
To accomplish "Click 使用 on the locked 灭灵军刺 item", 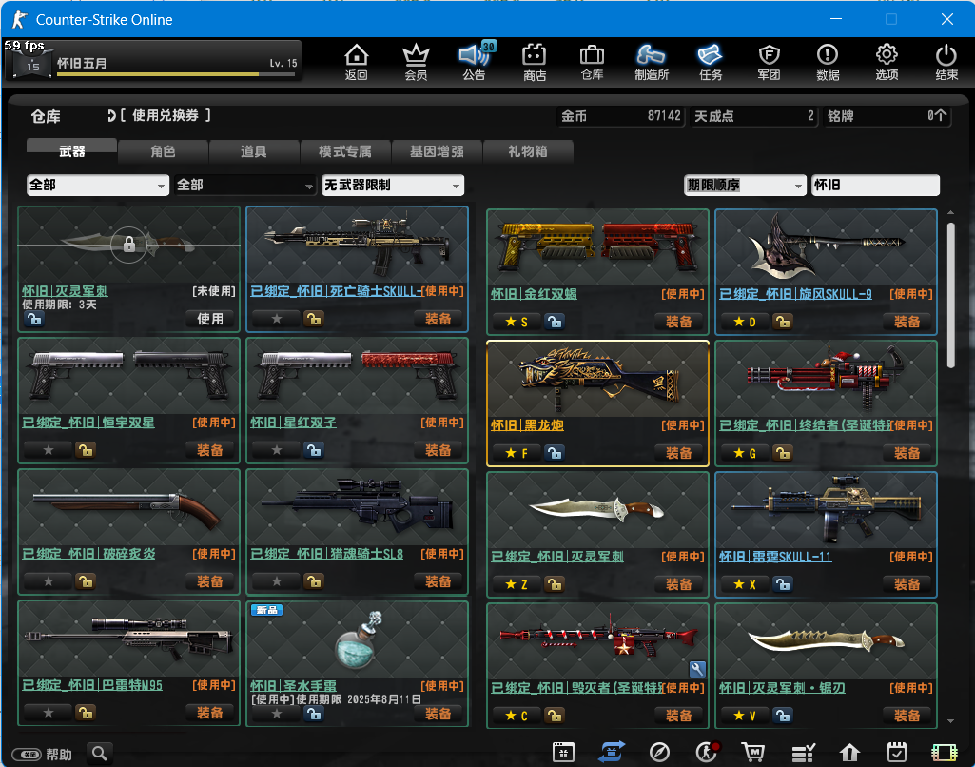I will tap(210, 319).
